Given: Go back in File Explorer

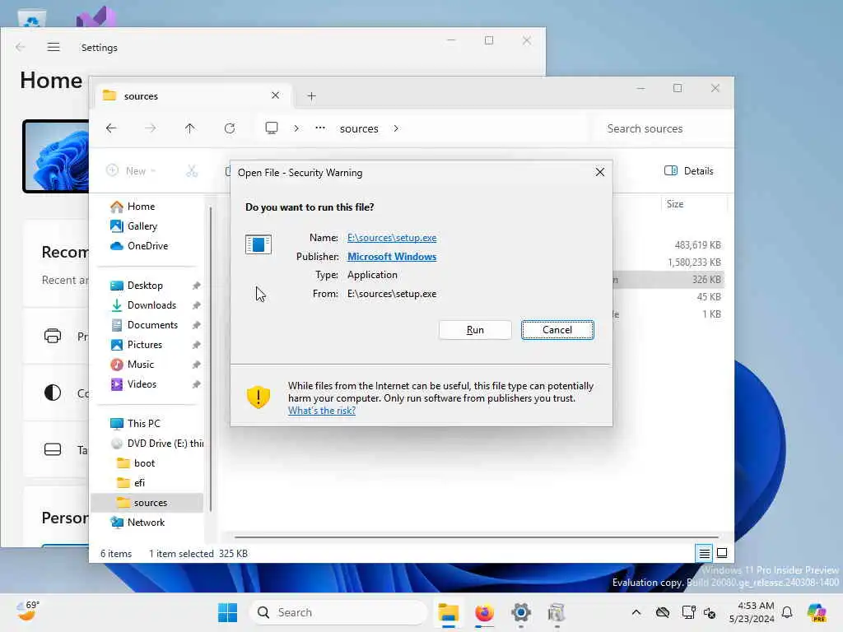Looking at the screenshot, I should (111, 128).
